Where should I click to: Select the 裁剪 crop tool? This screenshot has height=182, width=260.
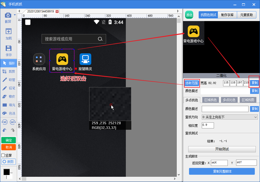pos(9,71)
